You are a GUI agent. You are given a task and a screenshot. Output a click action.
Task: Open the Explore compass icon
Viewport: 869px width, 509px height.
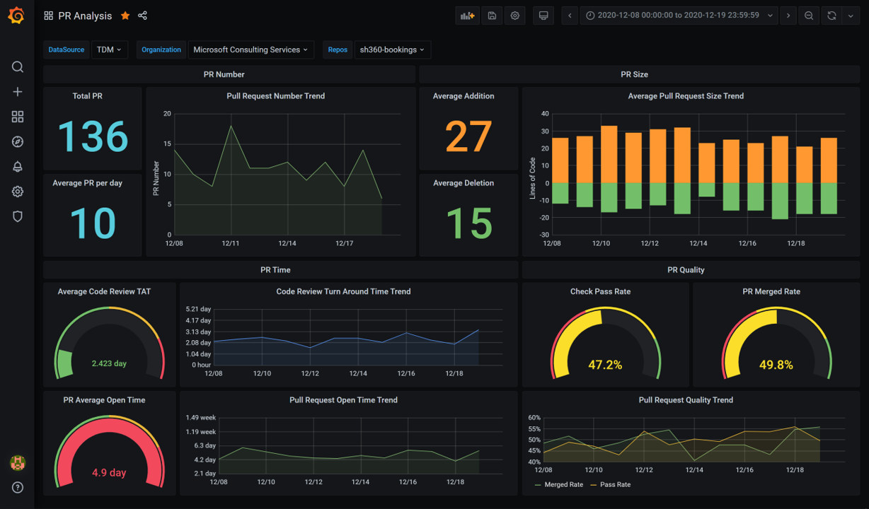[18, 142]
